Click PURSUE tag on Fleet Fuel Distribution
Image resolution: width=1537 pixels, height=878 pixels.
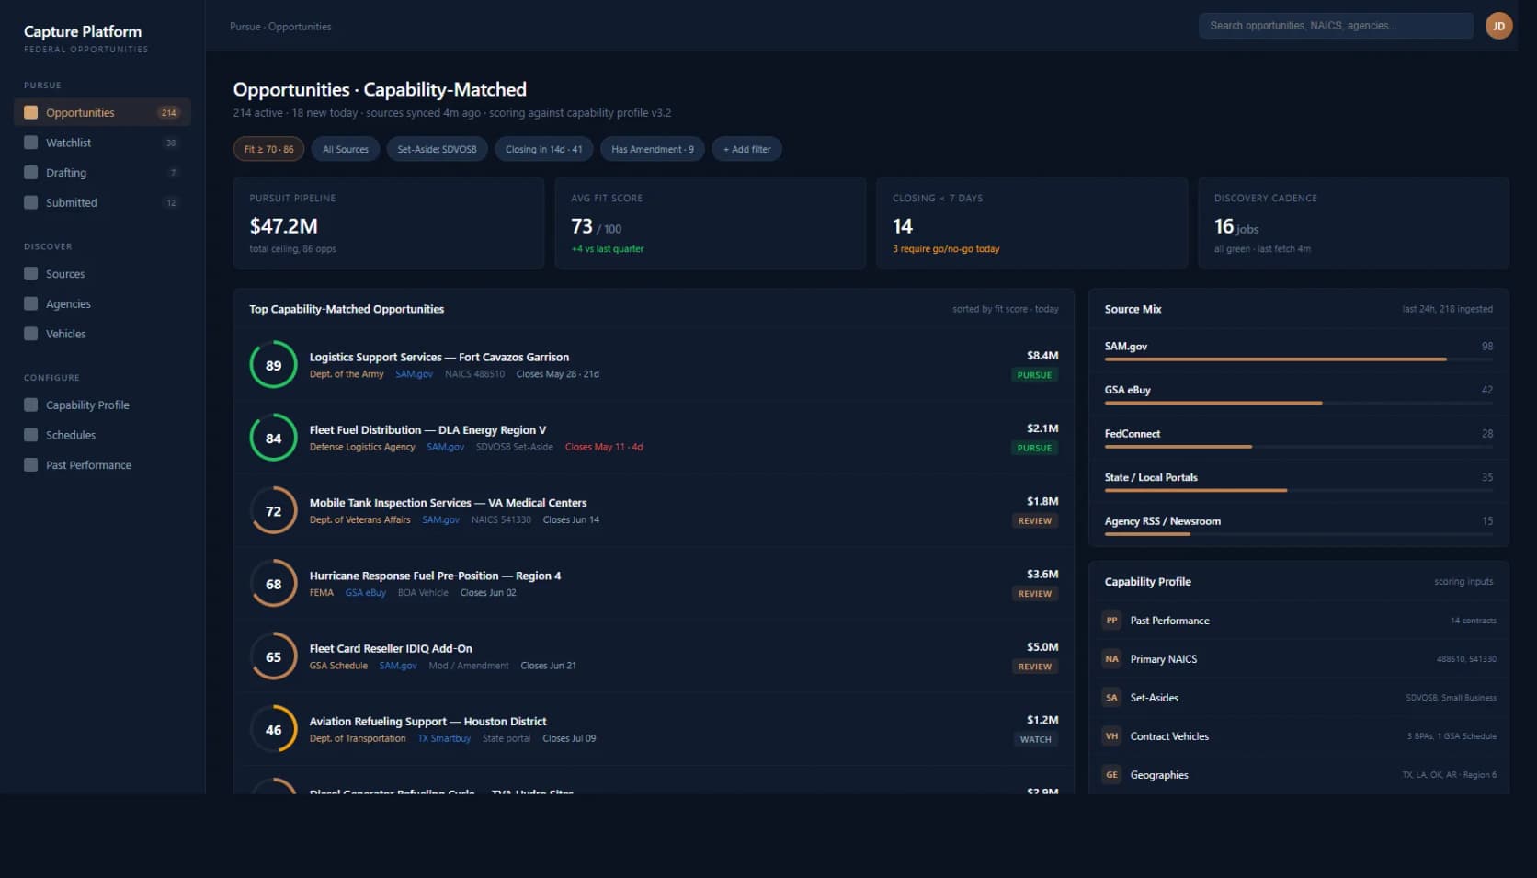pyautogui.click(x=1034, y=448)
